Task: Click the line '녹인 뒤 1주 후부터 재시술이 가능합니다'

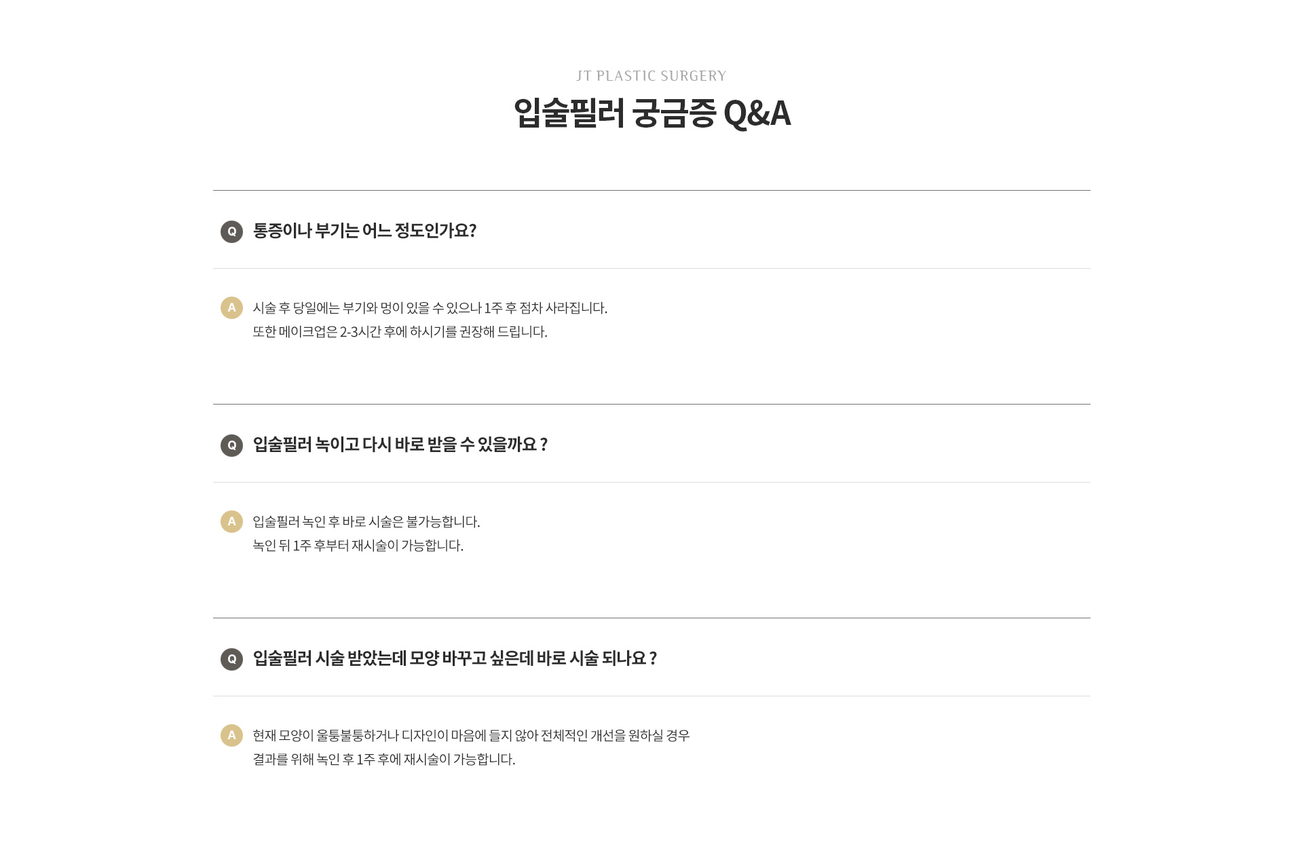Action: 358,546
